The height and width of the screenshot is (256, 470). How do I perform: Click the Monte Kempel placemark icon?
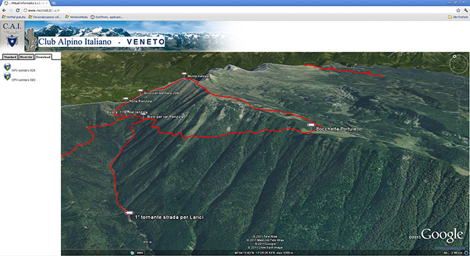[184, 74]
